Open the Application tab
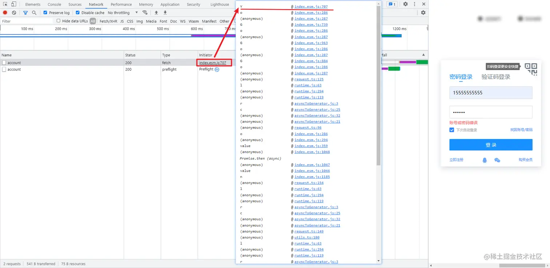The image size is (550, 268). click(170, 4)
